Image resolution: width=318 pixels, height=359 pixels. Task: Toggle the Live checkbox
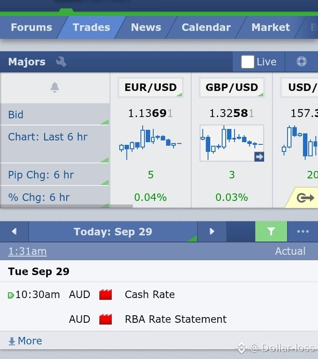[x=247, y=62]
